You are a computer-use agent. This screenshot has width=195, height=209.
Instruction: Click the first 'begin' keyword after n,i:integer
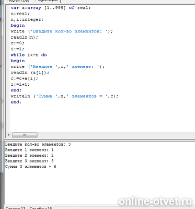click(x=18, y=26)
